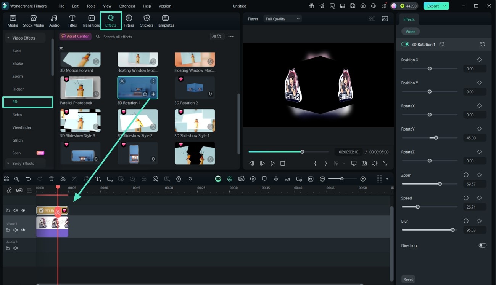Click the player progress bar handle

click(302, 152)
